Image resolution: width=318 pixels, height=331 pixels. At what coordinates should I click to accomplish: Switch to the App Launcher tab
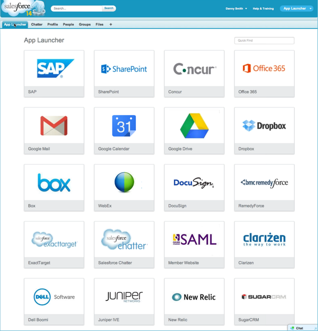point(15,25)
